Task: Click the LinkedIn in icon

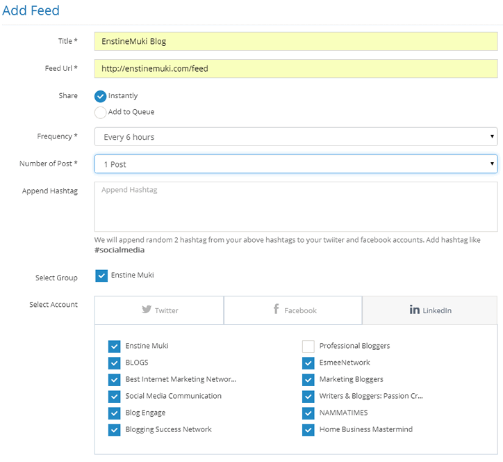Action: (415, 310)
